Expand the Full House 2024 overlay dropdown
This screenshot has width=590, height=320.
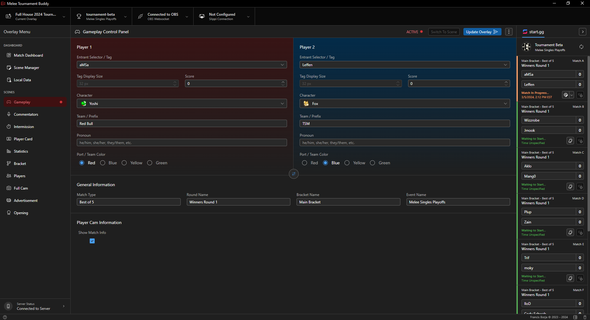click(x=64, y=17)
